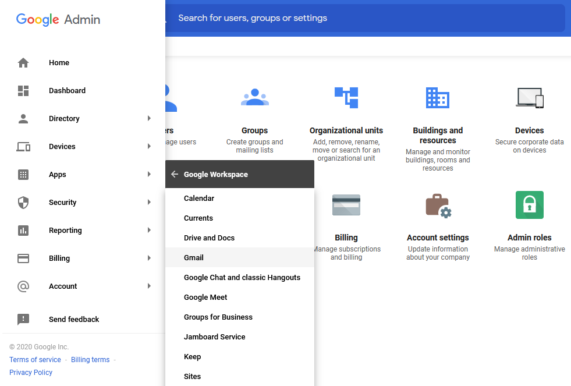Click the Account settings card title
The height and width of the screenshot is (386, 571).
[438, 238]
